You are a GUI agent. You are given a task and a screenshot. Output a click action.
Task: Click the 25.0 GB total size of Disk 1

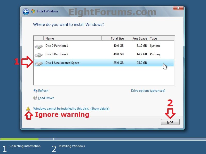click(x=118, y=63)
